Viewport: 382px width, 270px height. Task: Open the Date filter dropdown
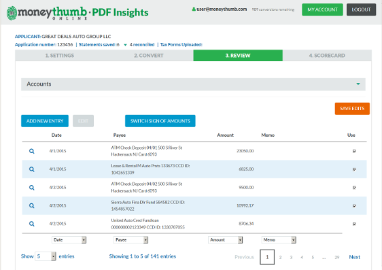coord(69,240)
